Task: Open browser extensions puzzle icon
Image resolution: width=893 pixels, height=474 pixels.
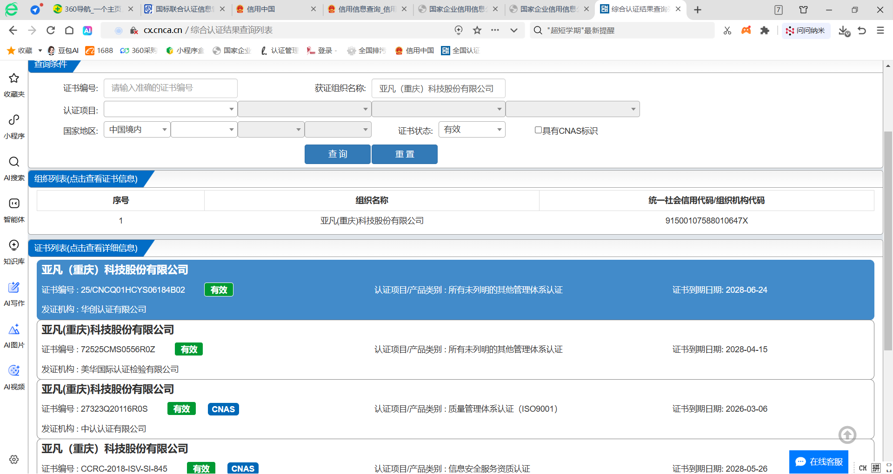Action: point(765,30)
